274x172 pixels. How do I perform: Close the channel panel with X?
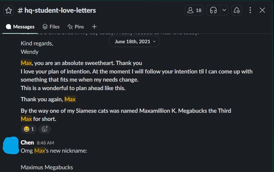(262, 10)
